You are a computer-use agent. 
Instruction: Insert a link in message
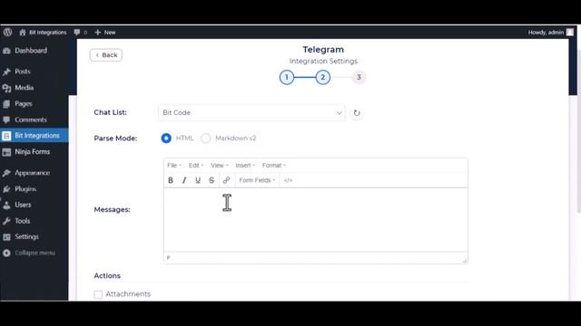click(x=226, y=180)
